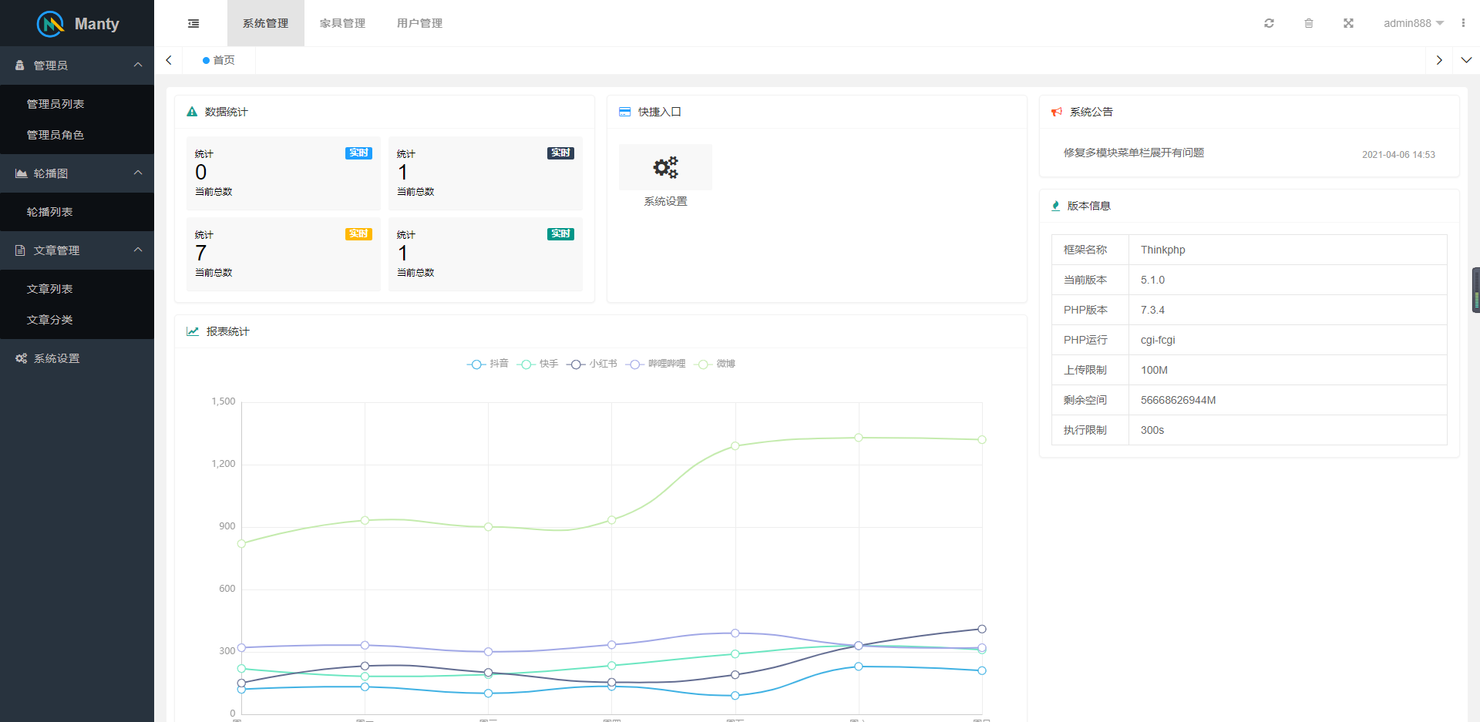This screenshot has width=1480, height=722.
Task: Open 系统设置 shortcut gear tile
Action: coord(665,167)
